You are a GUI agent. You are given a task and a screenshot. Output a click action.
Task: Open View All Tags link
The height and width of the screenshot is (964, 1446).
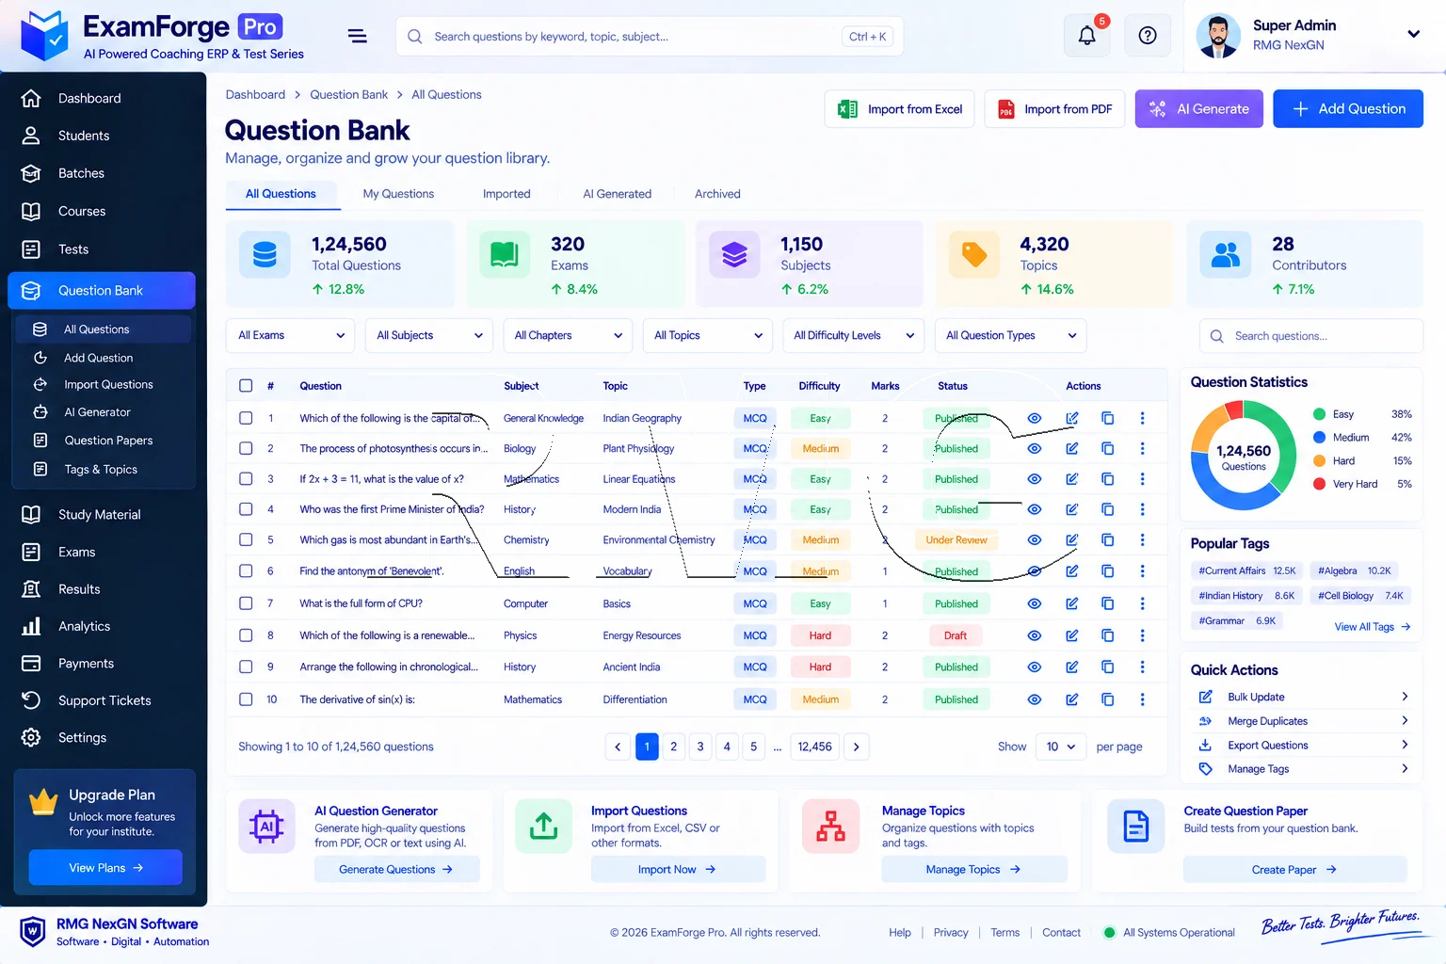(x=1372, y=627)
